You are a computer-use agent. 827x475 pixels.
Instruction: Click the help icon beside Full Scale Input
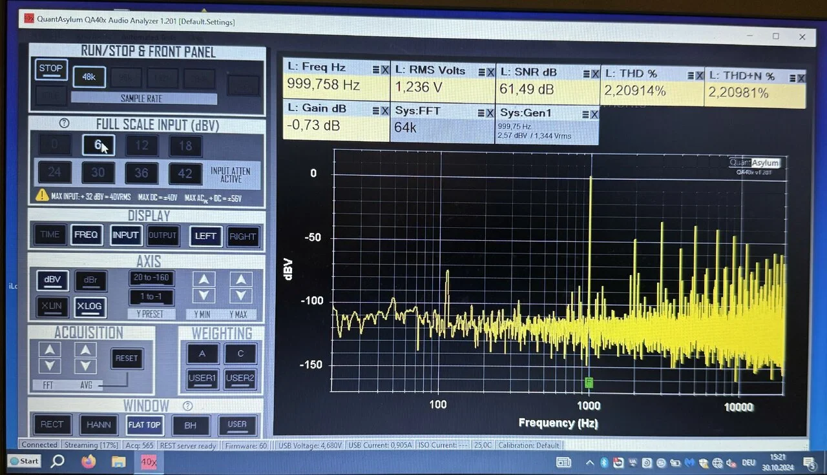pyautogui.click(x=64, y=123)
